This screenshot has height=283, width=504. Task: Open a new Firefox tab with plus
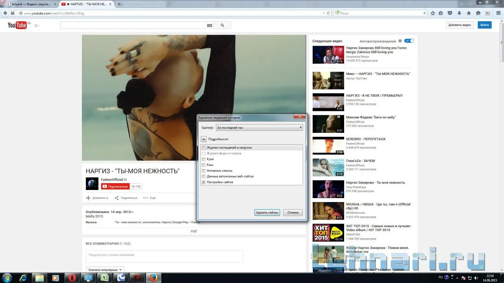pos(119,4)
